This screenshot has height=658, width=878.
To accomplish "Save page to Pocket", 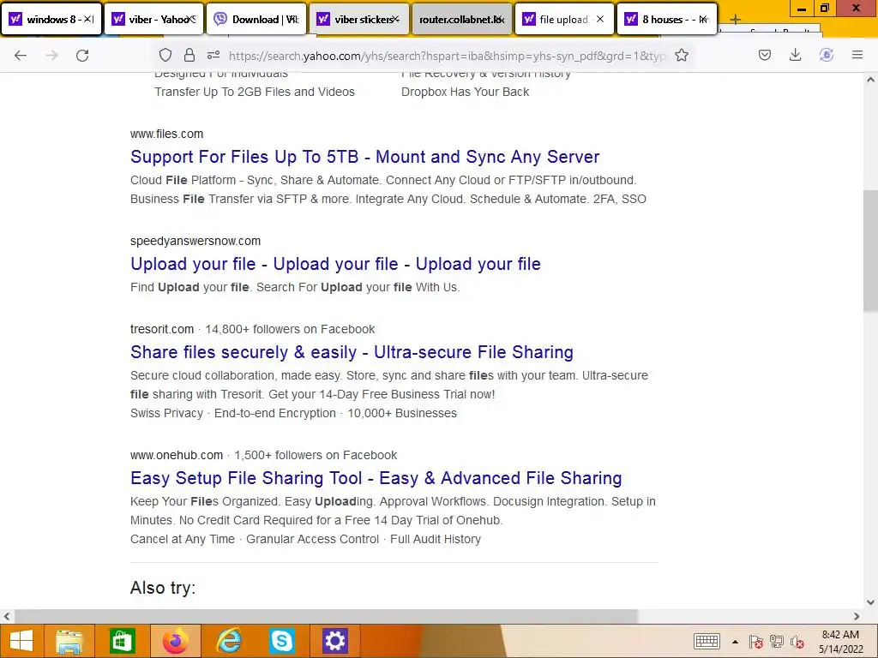I will tap(765, 55).
